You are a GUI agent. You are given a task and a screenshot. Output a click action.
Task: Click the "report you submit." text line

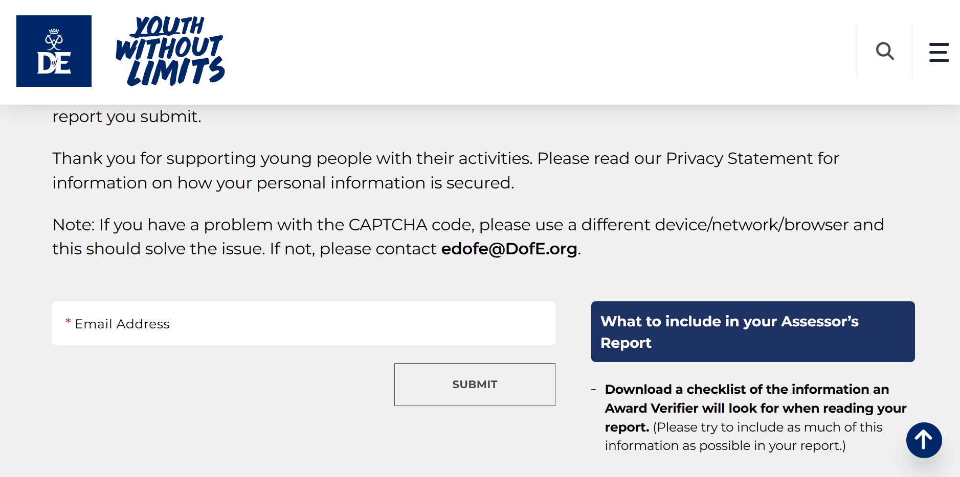click(x=127, y=116)
